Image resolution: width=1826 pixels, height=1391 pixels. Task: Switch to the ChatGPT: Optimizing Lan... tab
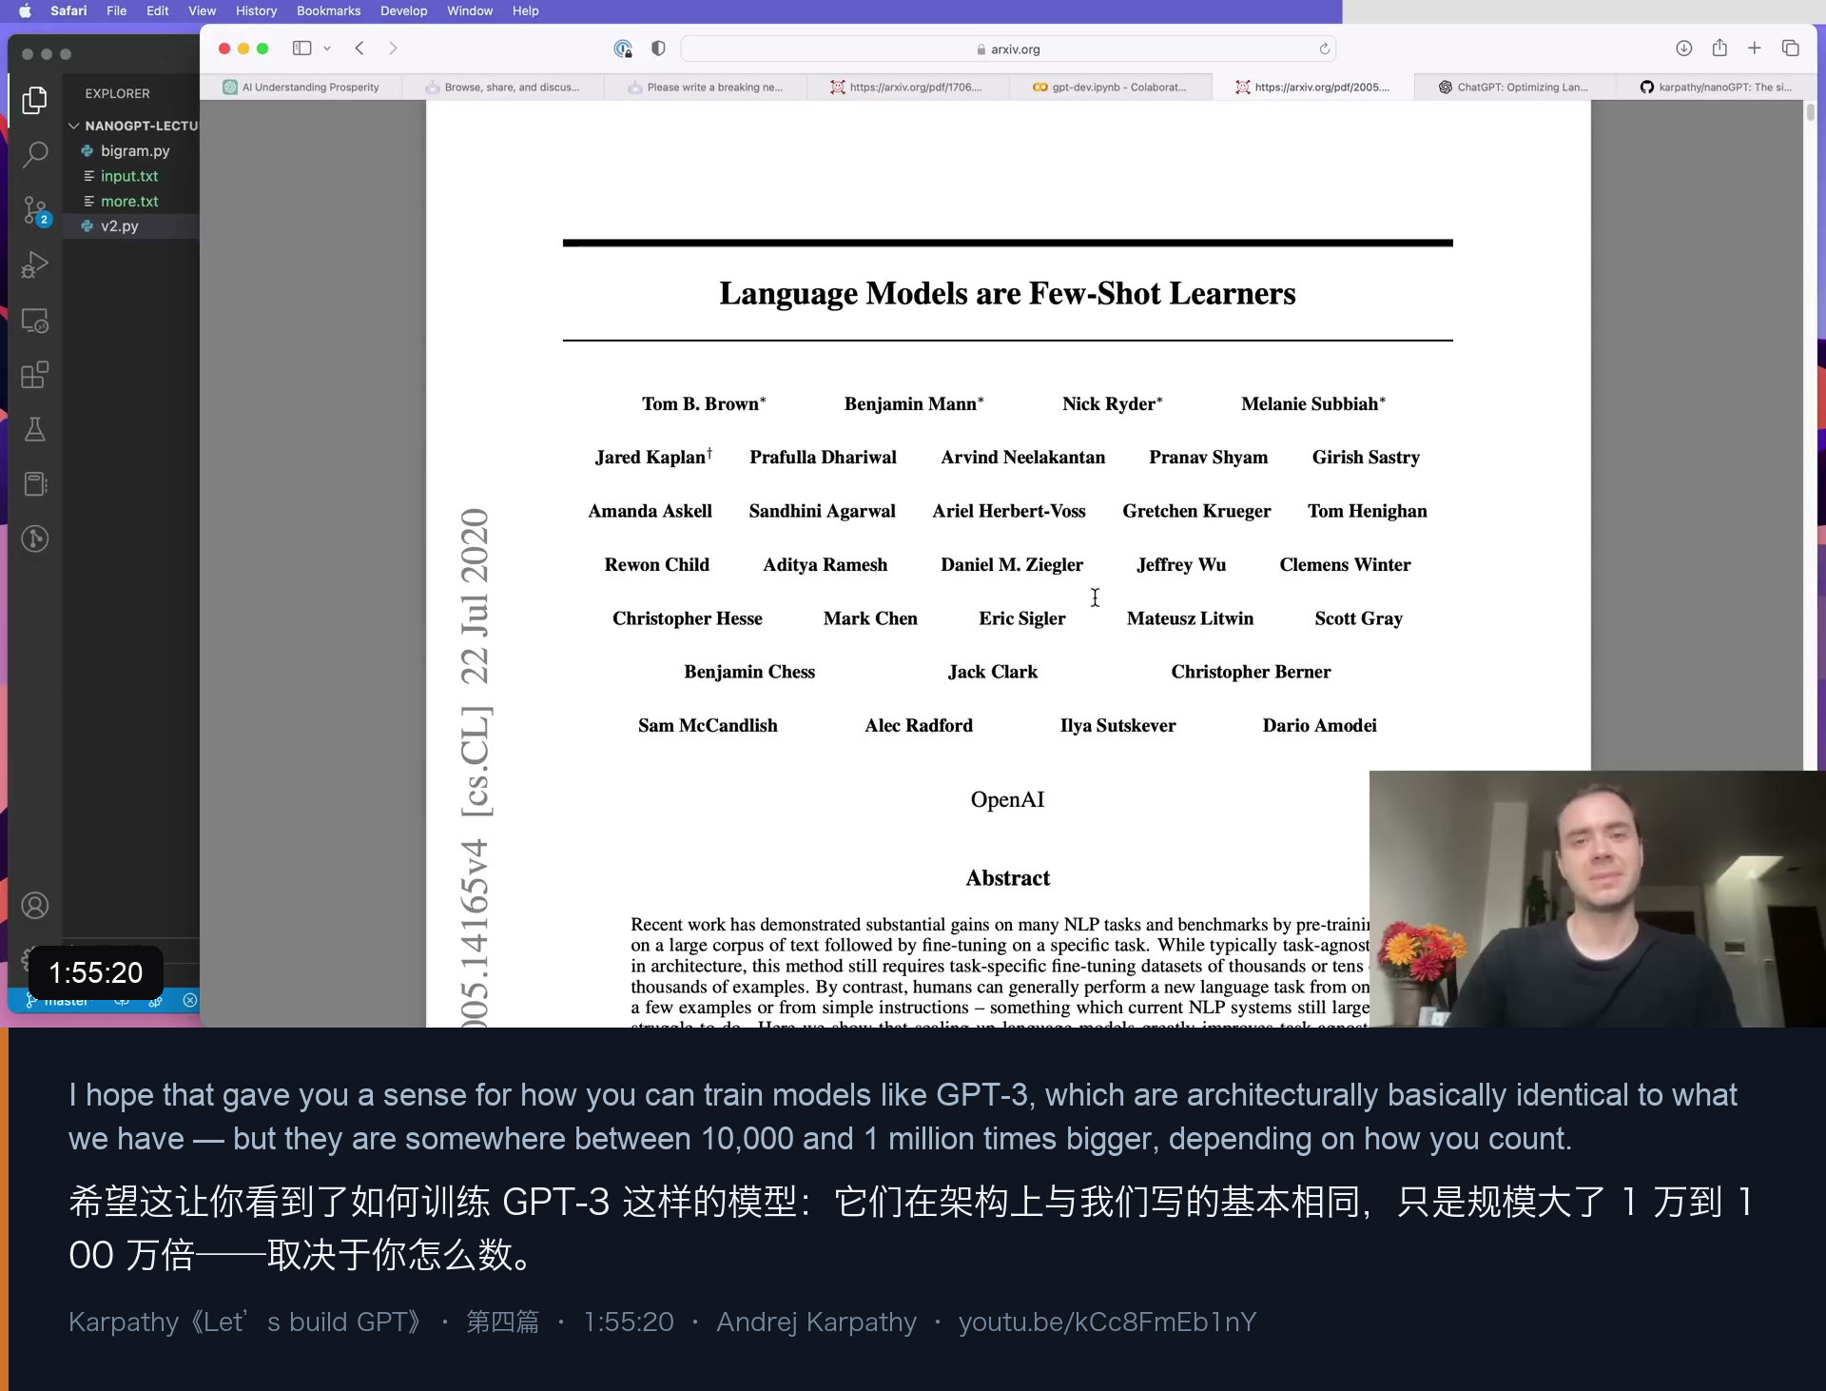point(1516,88)
